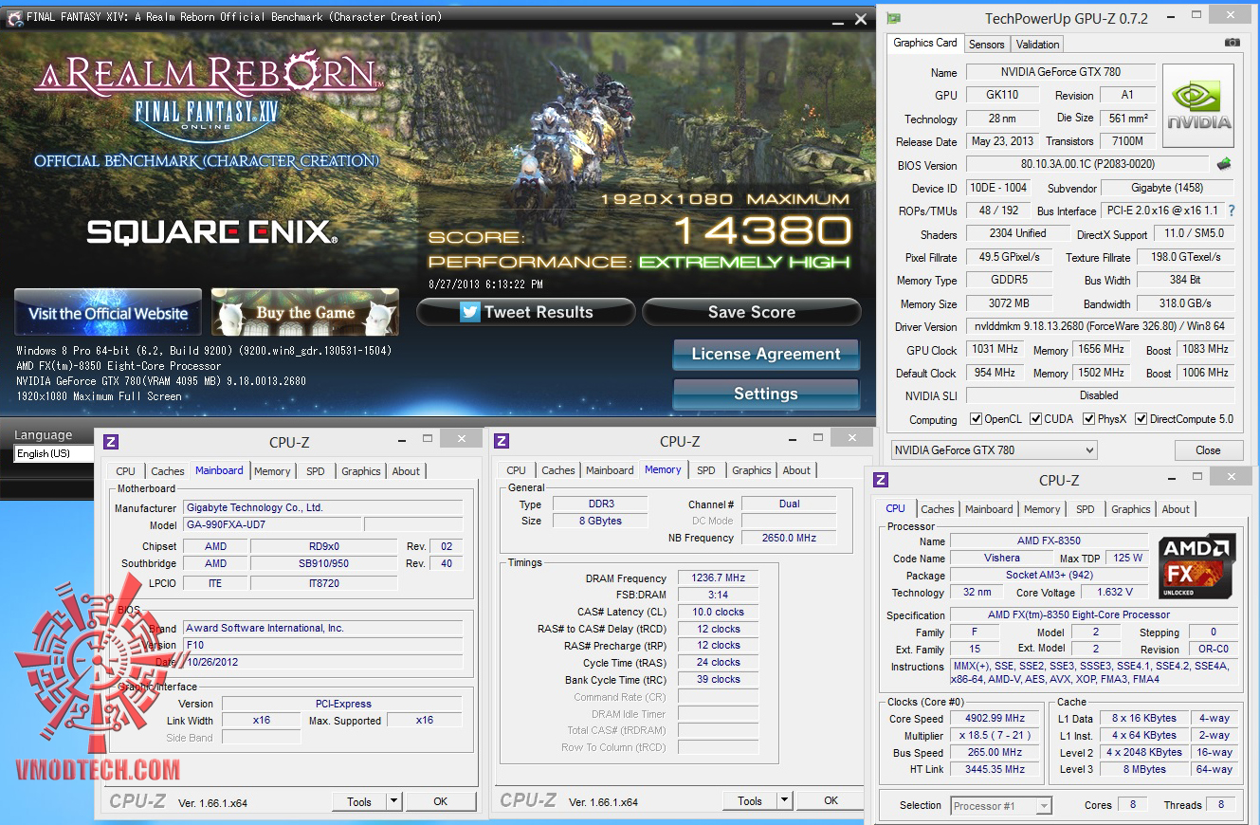The width and height of the screenshot is (1260, 825).
Task: Click the Core Voltage 1.632 V field
Action: tap(1114, 592)
